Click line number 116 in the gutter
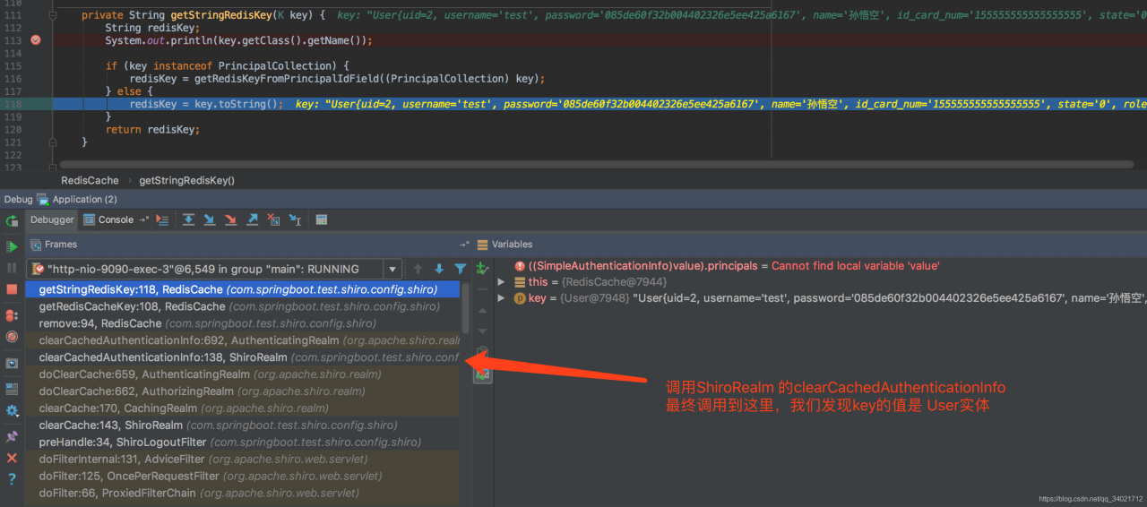The width and height of the screenshot is (1147, 507). 12,79
